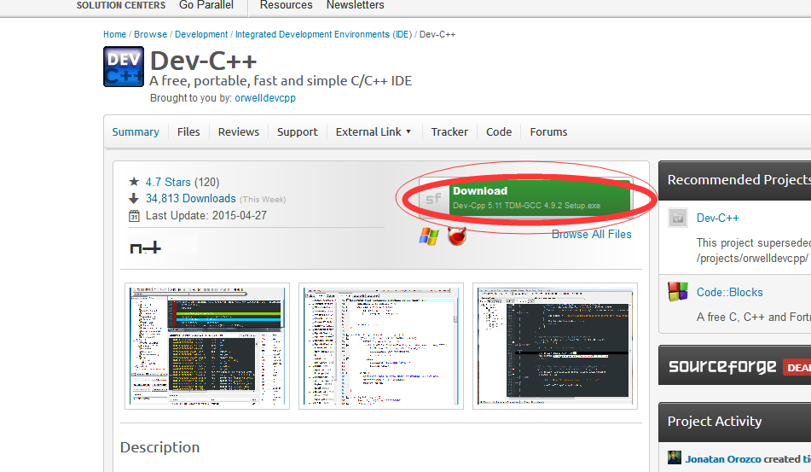Click the Home breadcrumb link
Image resolution: width=811 pixels, height=472 pixels.
coord(115,34)
